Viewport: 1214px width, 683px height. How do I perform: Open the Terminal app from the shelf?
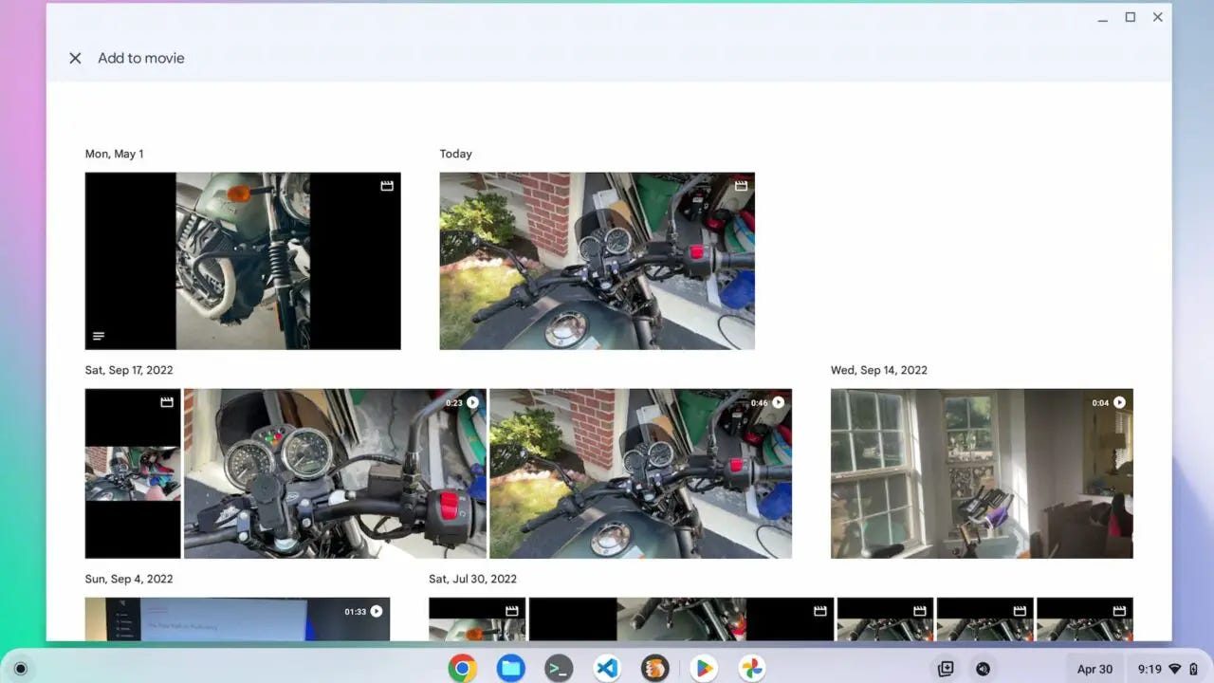click(559, 669)
